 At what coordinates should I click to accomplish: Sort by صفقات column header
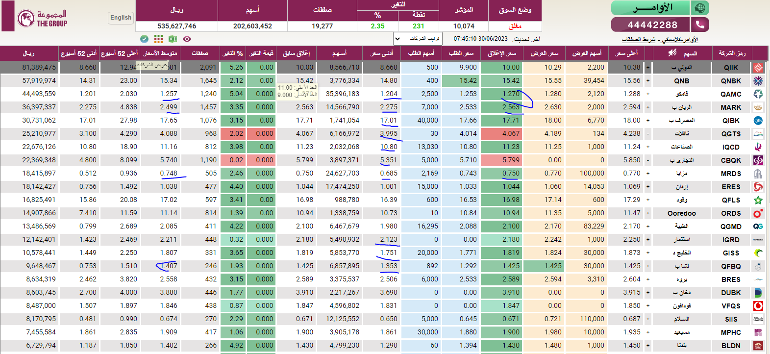tap(199, 53)
